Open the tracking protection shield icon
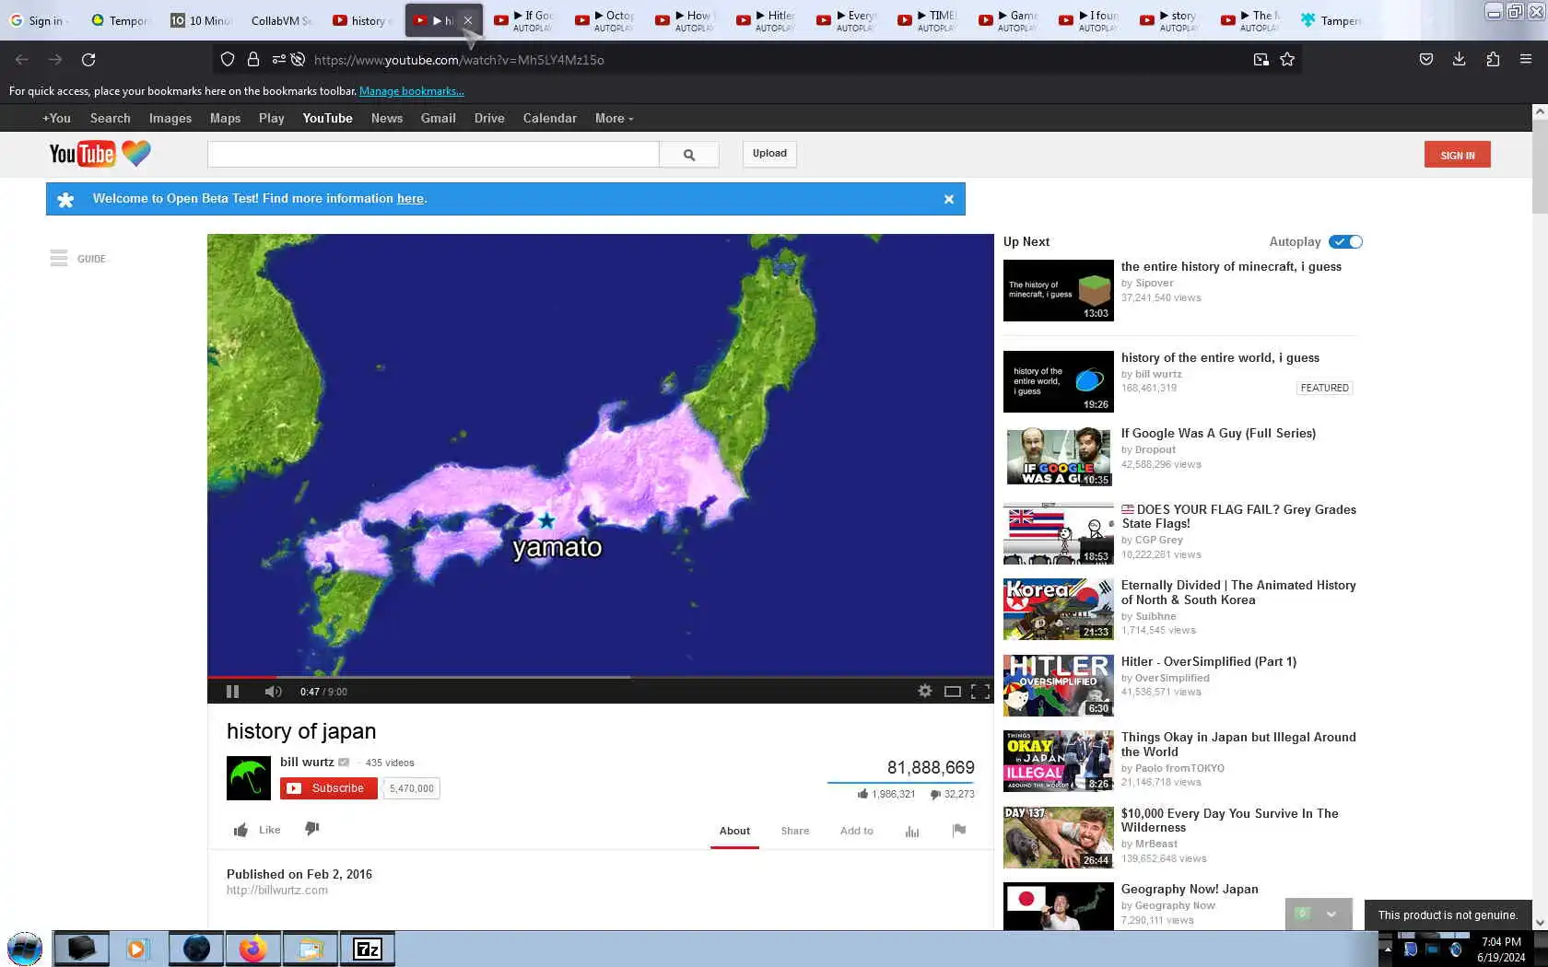 tap(228, 60)
